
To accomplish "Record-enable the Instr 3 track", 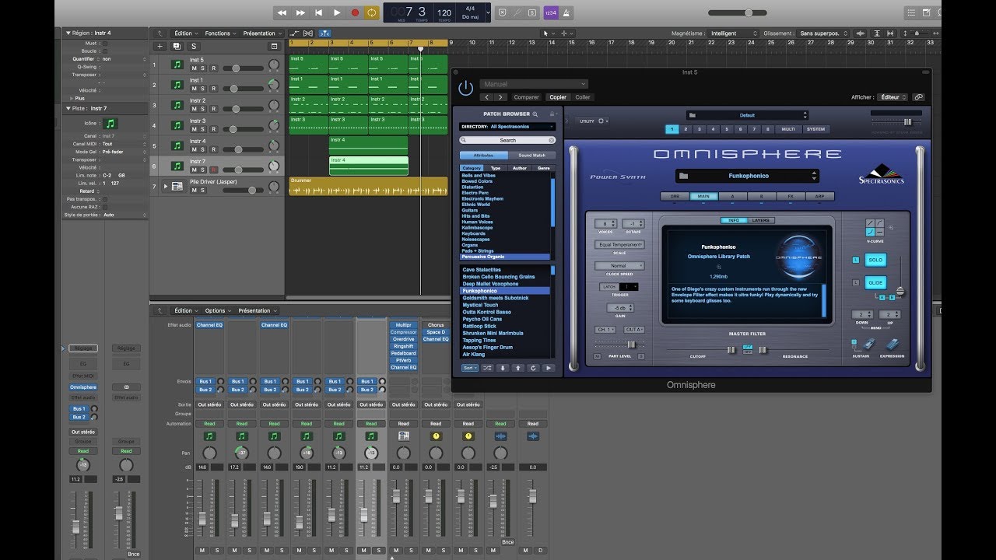I will 213,129.
